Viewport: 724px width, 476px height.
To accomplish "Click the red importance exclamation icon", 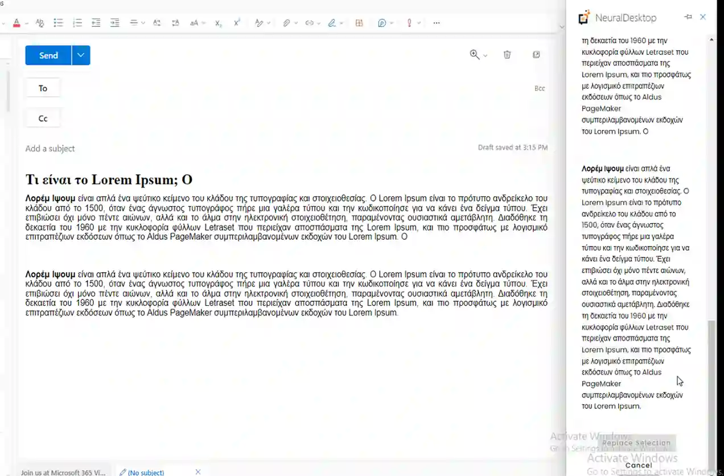I will (409, 23).
